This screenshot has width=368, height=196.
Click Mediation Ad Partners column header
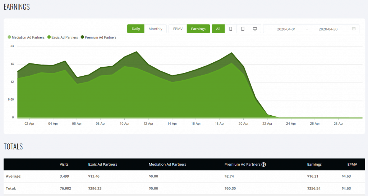coord(167,164)
